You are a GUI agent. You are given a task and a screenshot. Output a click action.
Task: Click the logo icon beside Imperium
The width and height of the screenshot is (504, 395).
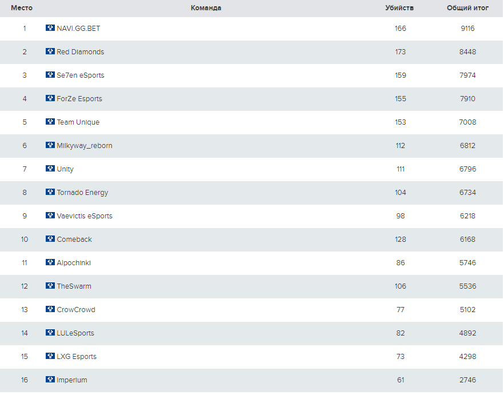50,380
